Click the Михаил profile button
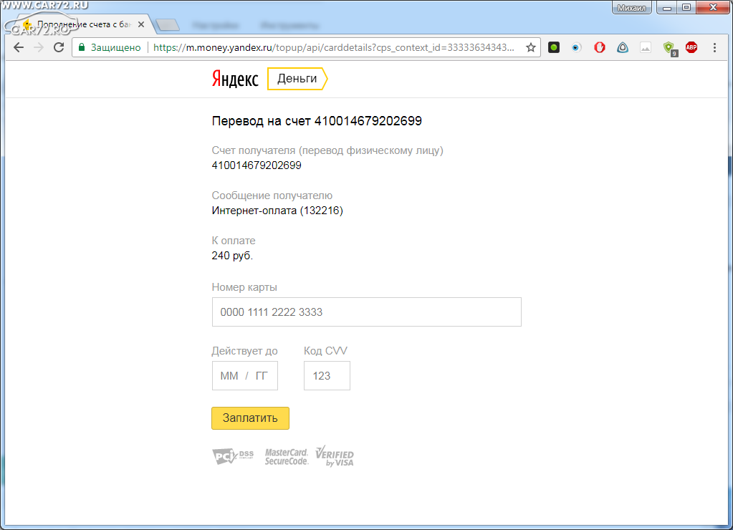The image size is (733, 530). 631,7
